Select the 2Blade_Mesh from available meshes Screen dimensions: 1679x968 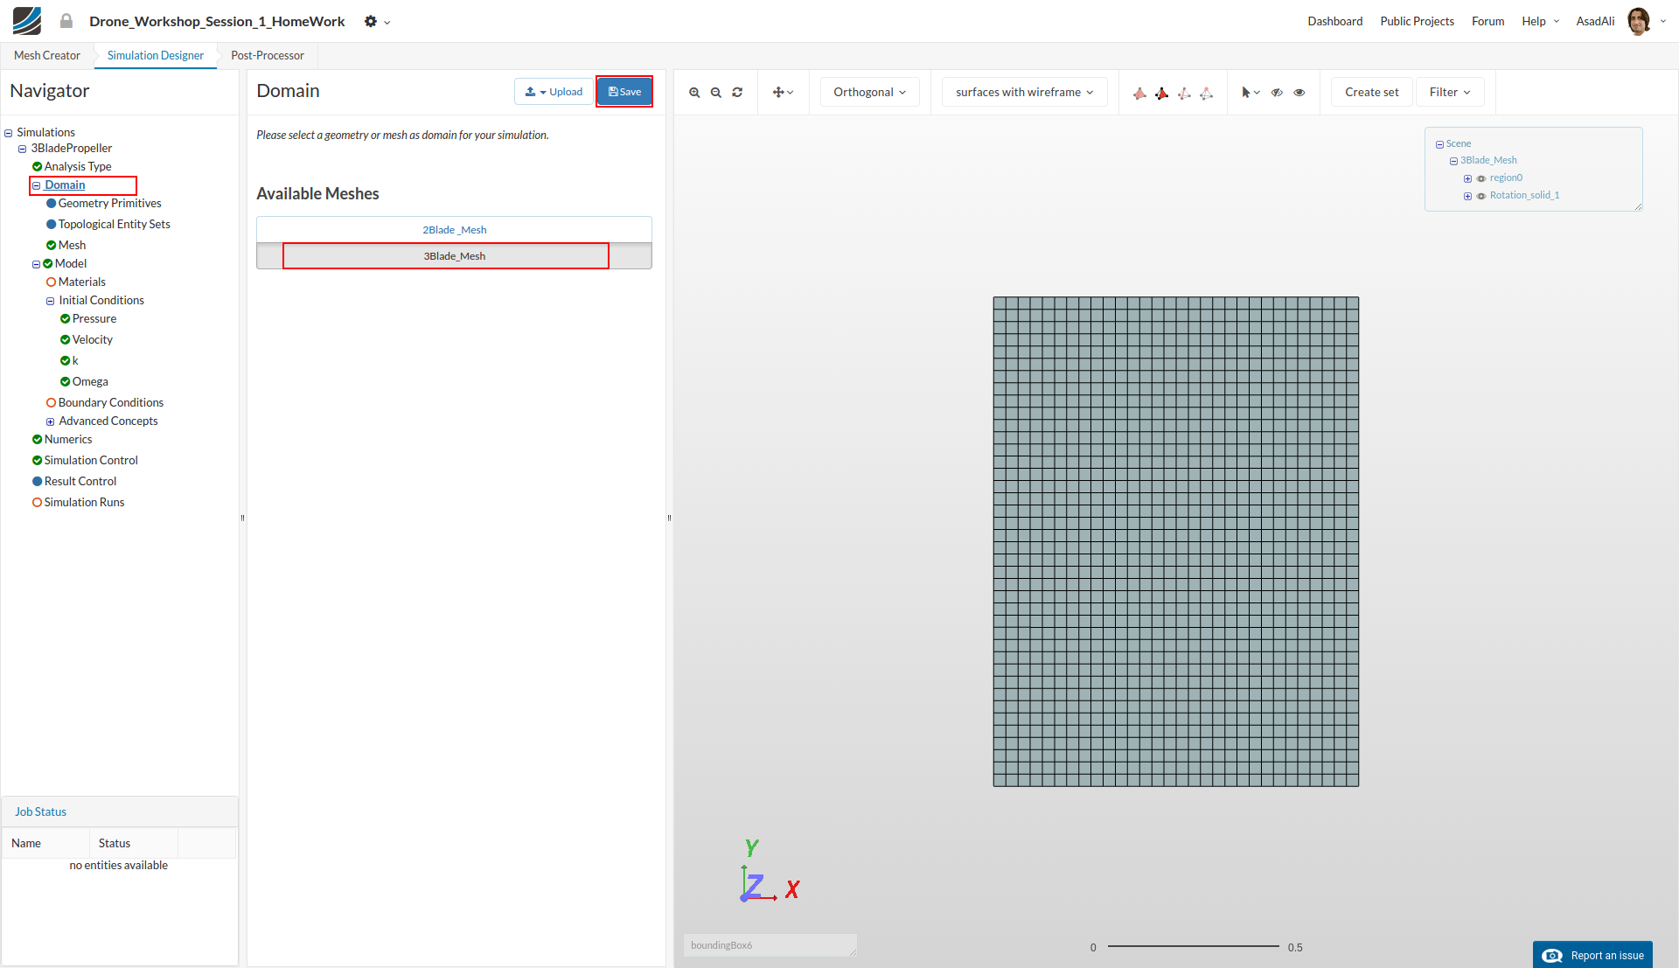click(x=454, y=230)
